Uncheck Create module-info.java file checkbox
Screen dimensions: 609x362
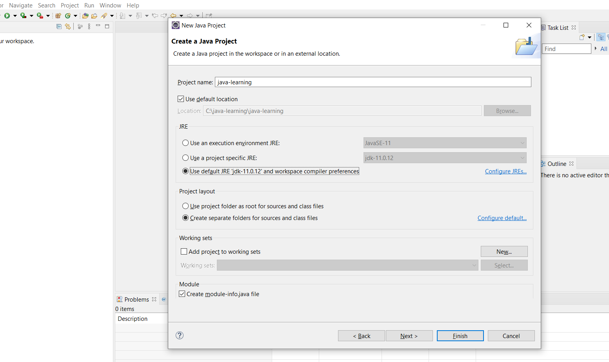[x=182, y=294]
